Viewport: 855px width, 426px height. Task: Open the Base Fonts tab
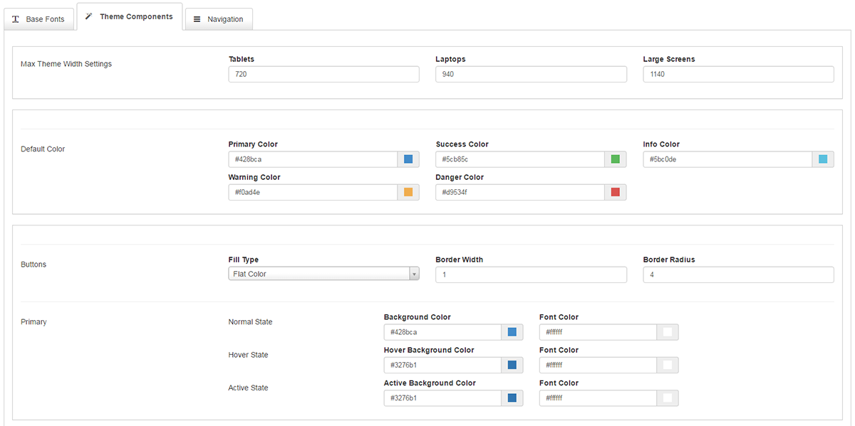tap(38, 19)
